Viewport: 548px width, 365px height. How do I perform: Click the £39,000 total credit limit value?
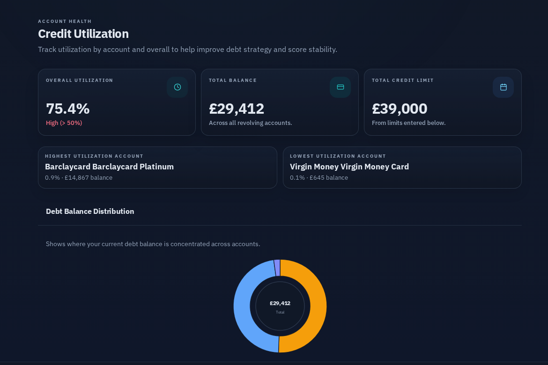400,109
